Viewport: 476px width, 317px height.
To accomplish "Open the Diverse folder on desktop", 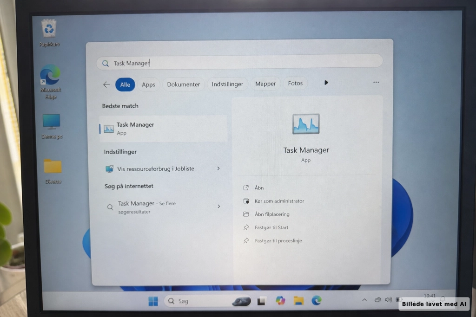I will tap(53, 171).
